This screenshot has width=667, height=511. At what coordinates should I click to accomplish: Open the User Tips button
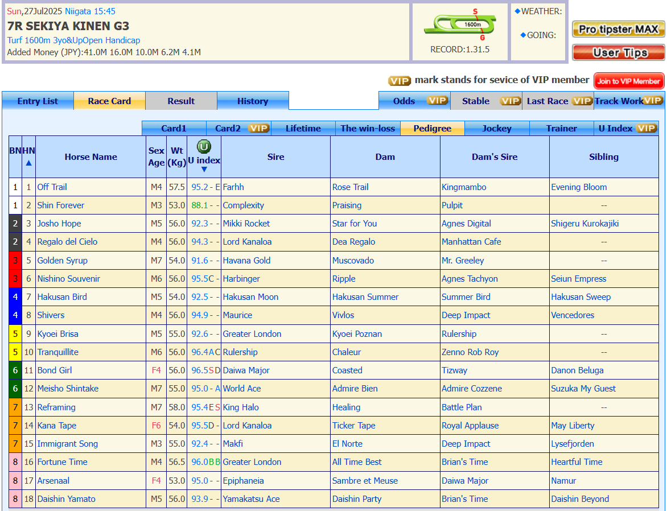(619, 52)
